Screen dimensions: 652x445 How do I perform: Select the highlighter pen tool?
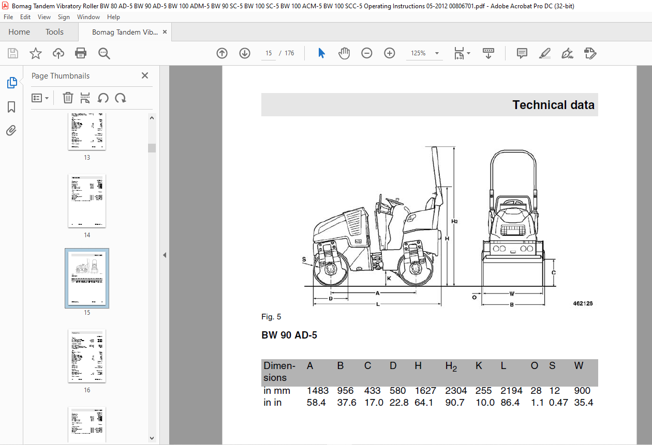544,53
